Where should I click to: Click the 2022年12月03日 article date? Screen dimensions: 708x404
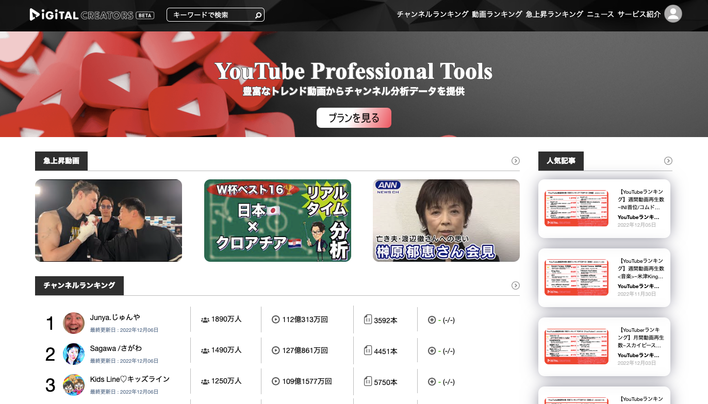[636, 363]
